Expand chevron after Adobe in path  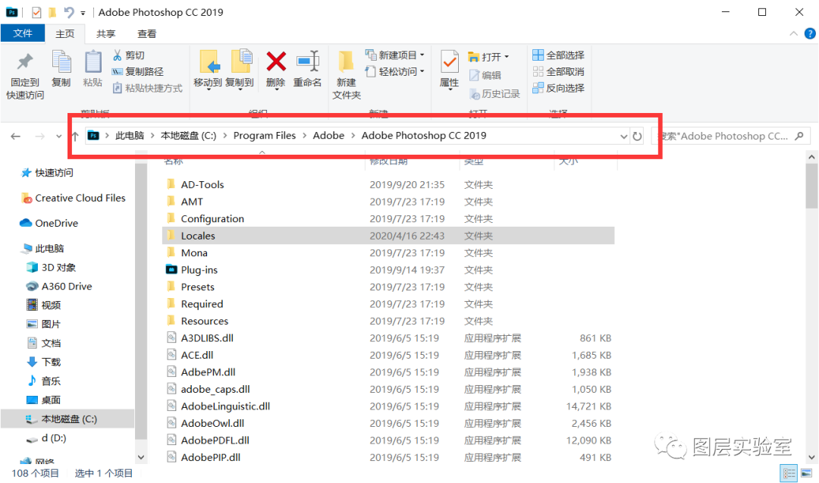[x=353, y=136]
